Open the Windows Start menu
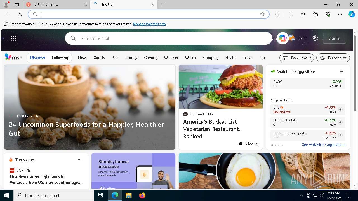The image size is (358, 201). 7,195
